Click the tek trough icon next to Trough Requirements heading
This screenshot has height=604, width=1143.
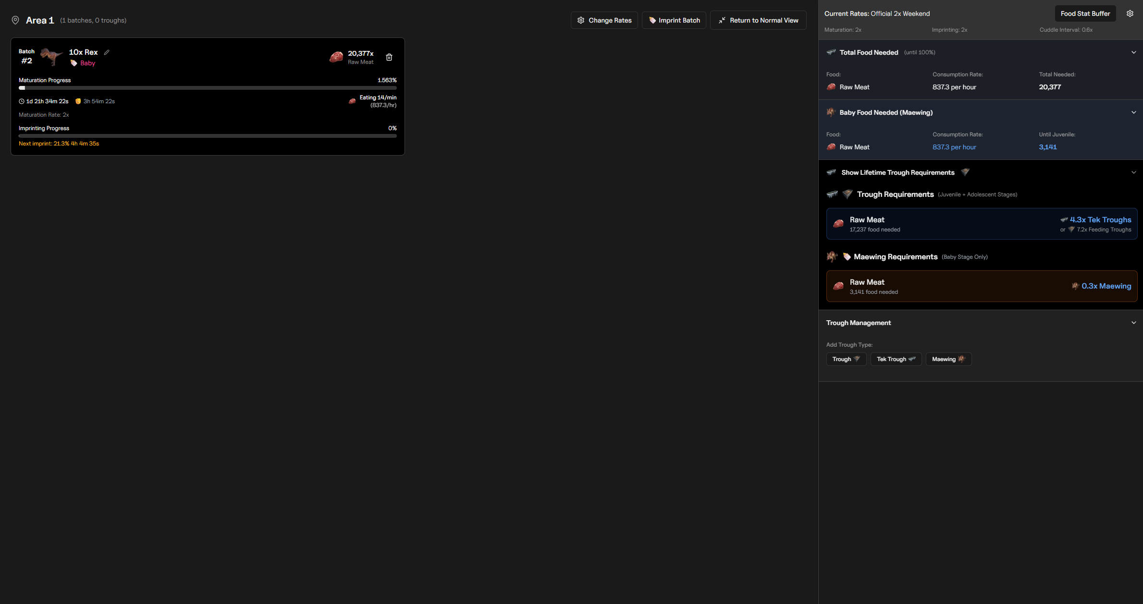(x=832, y=194)
